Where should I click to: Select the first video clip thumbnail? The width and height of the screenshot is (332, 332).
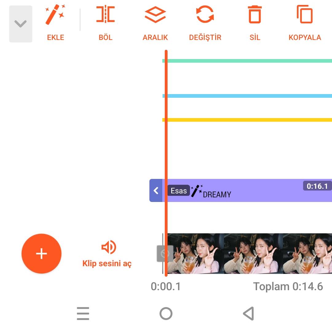pos(196,253)
